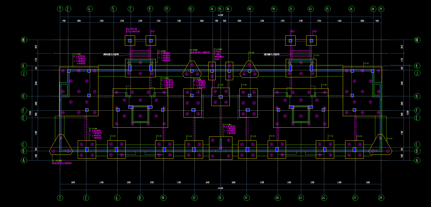Click left-side axis bubble C
The image size is (431, 207).
24,144
